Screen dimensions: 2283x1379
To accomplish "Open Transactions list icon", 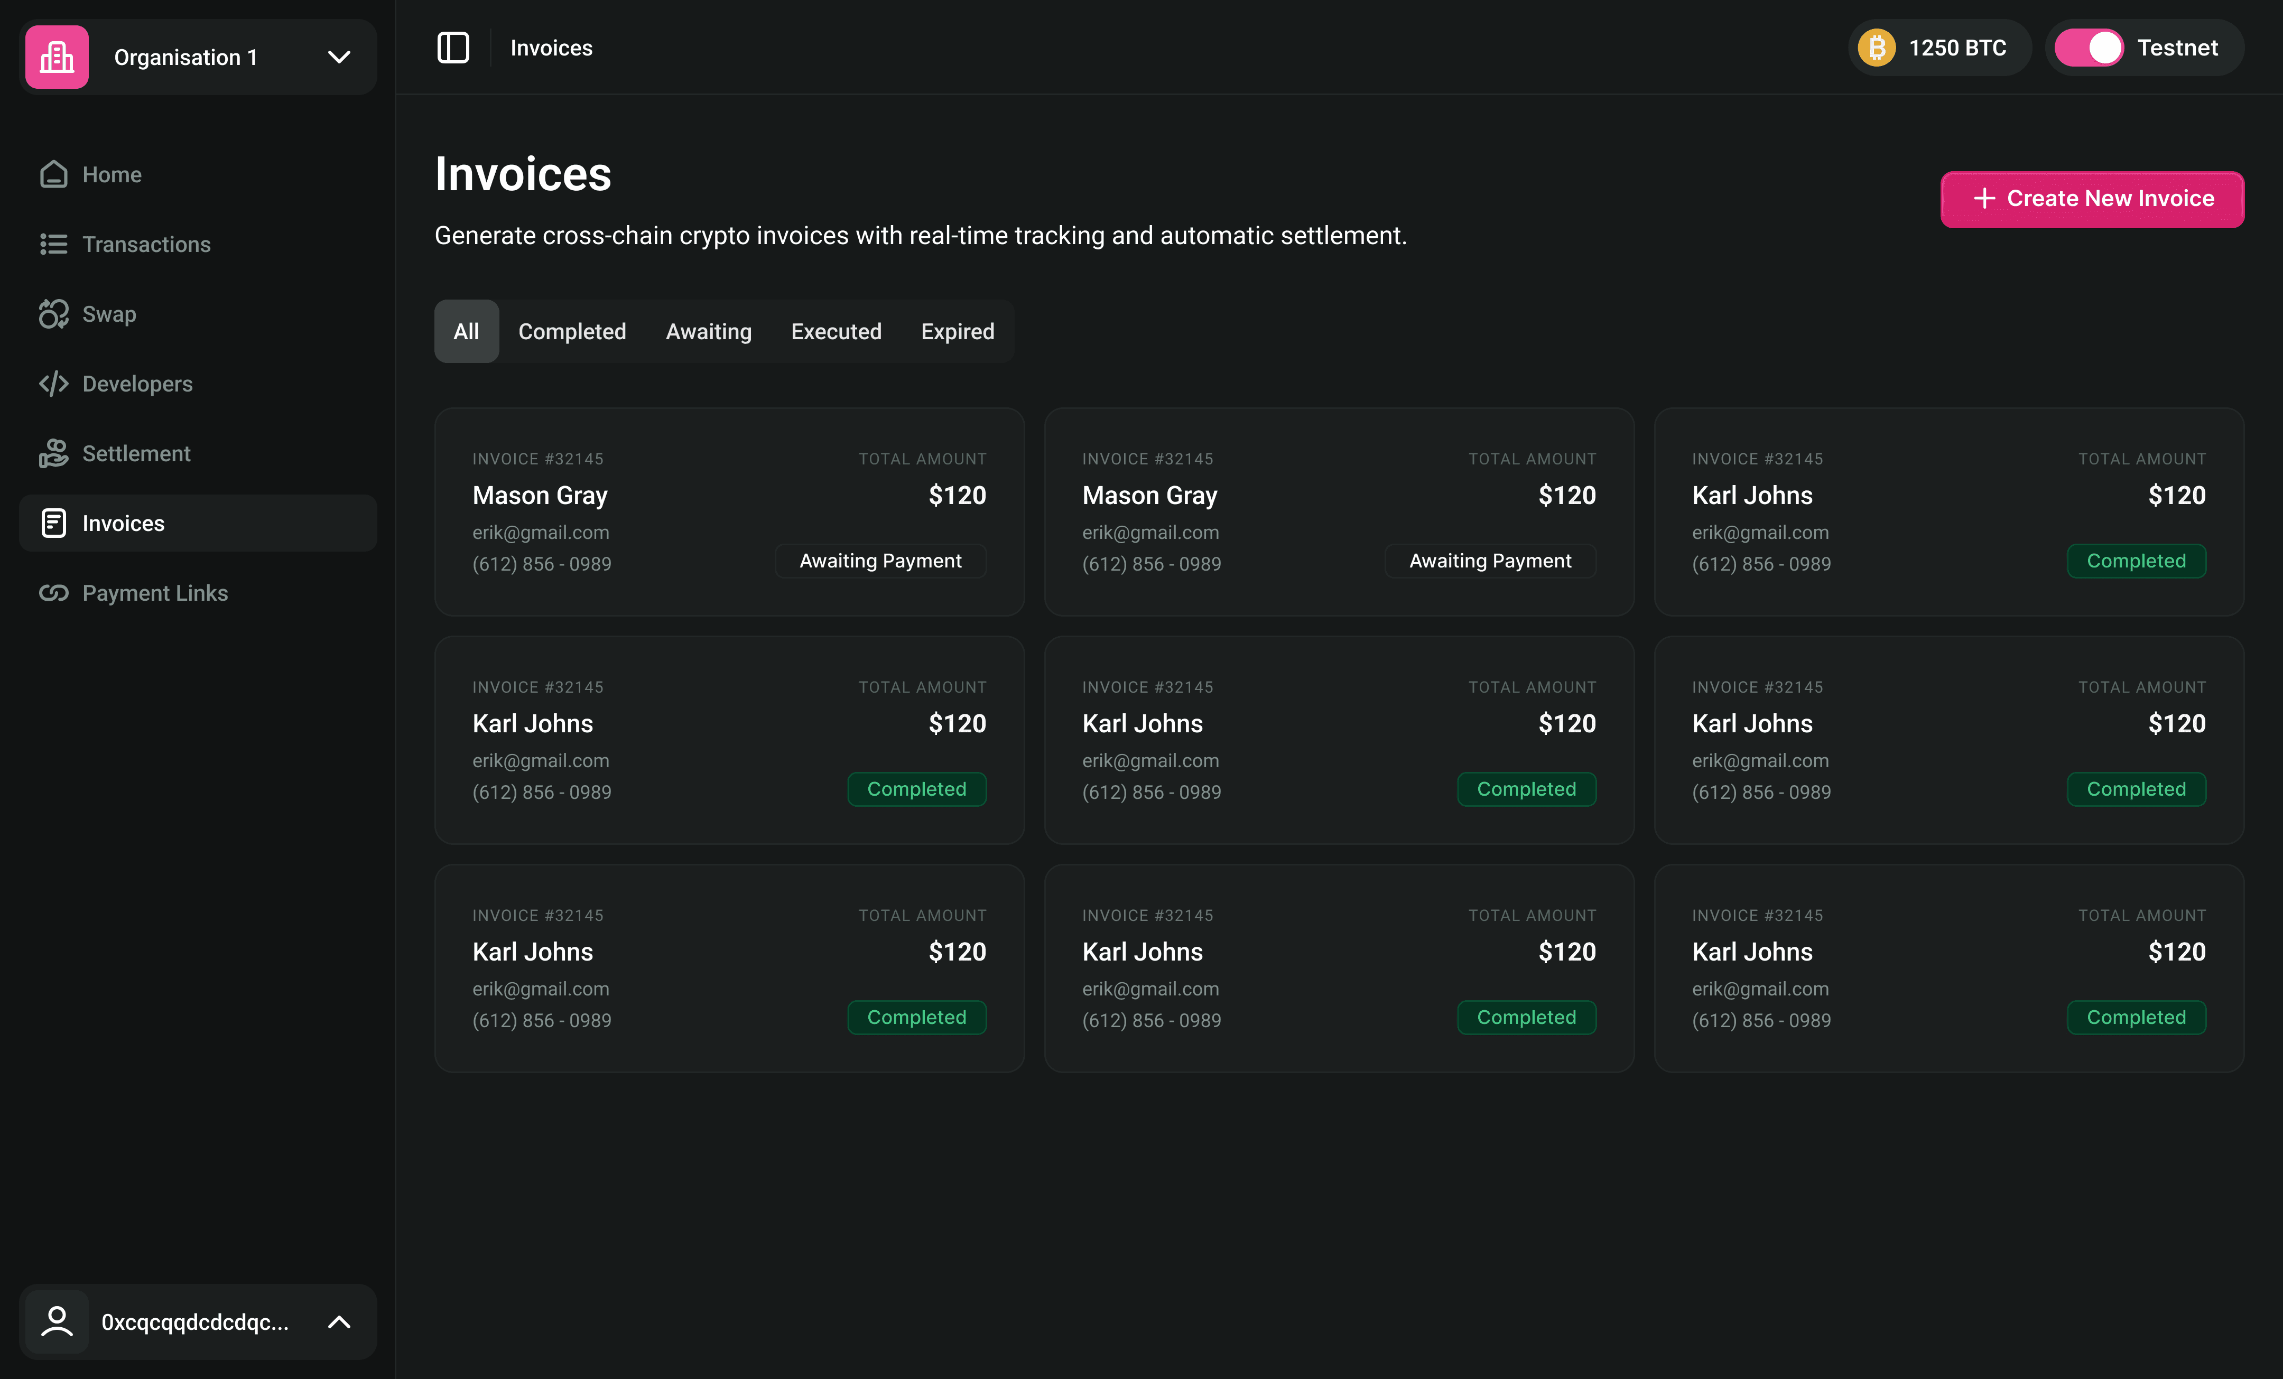I will 54,245.
